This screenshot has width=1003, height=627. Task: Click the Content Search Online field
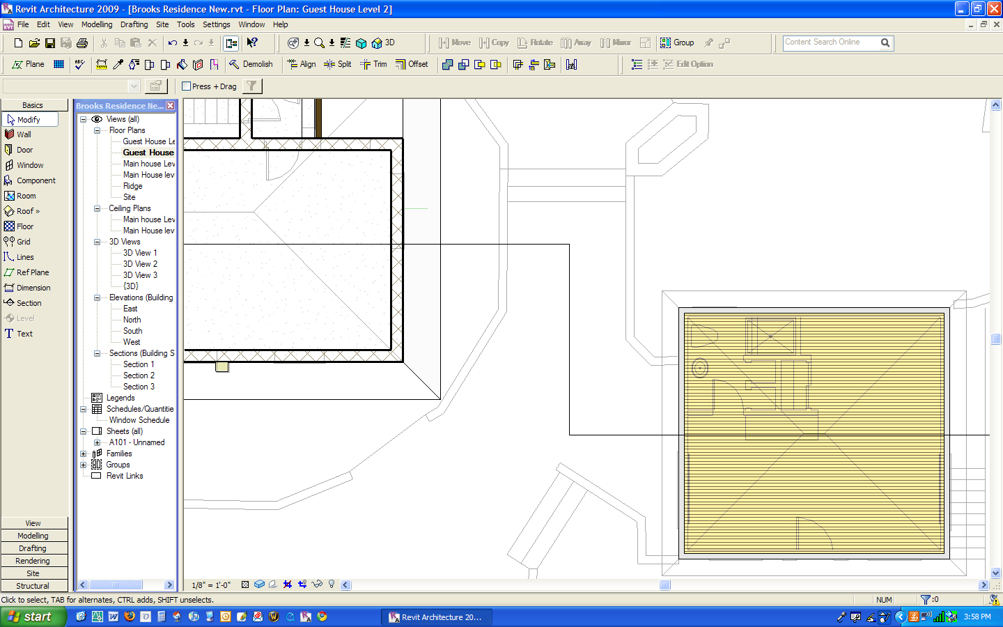830,42
